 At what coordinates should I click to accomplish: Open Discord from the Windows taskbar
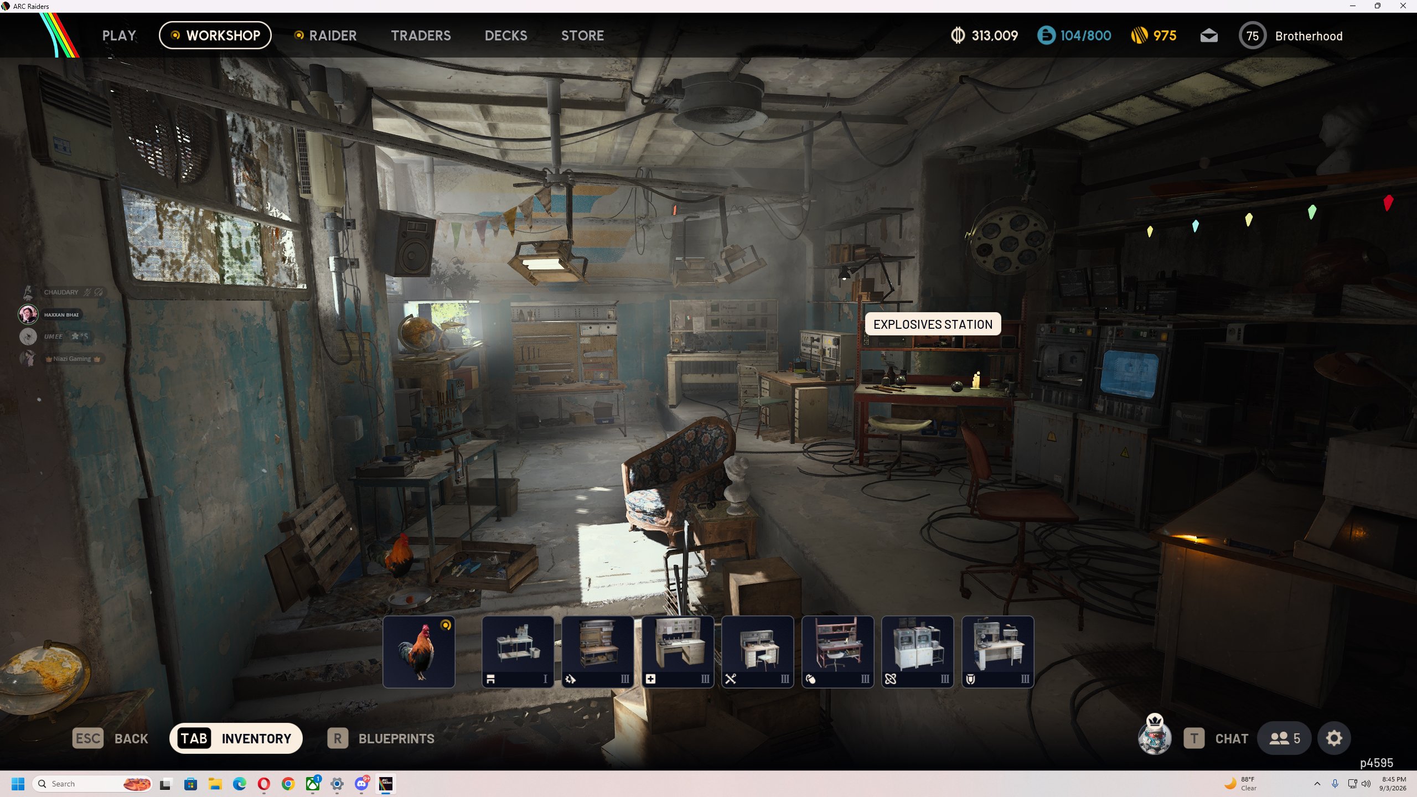(x=361, y=784)
